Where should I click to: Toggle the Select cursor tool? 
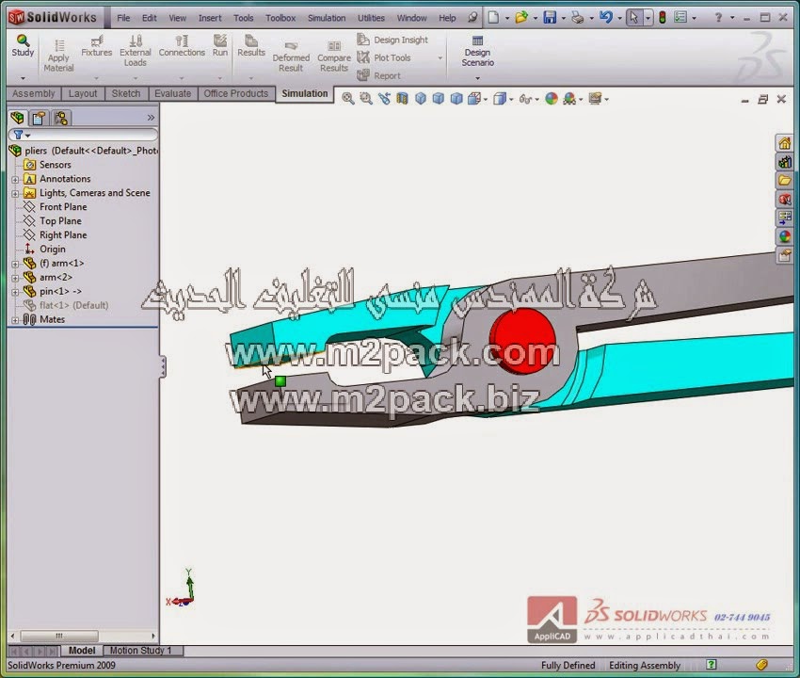click(633, 18)
